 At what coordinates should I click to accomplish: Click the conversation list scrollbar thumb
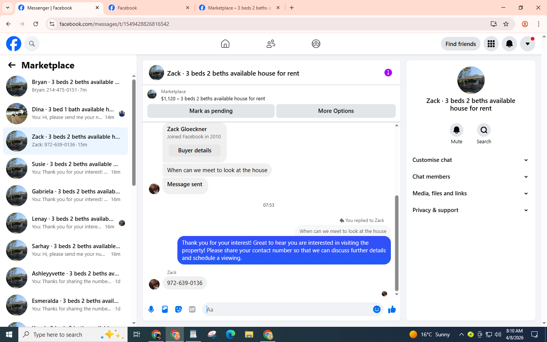(x=134, y=133)
